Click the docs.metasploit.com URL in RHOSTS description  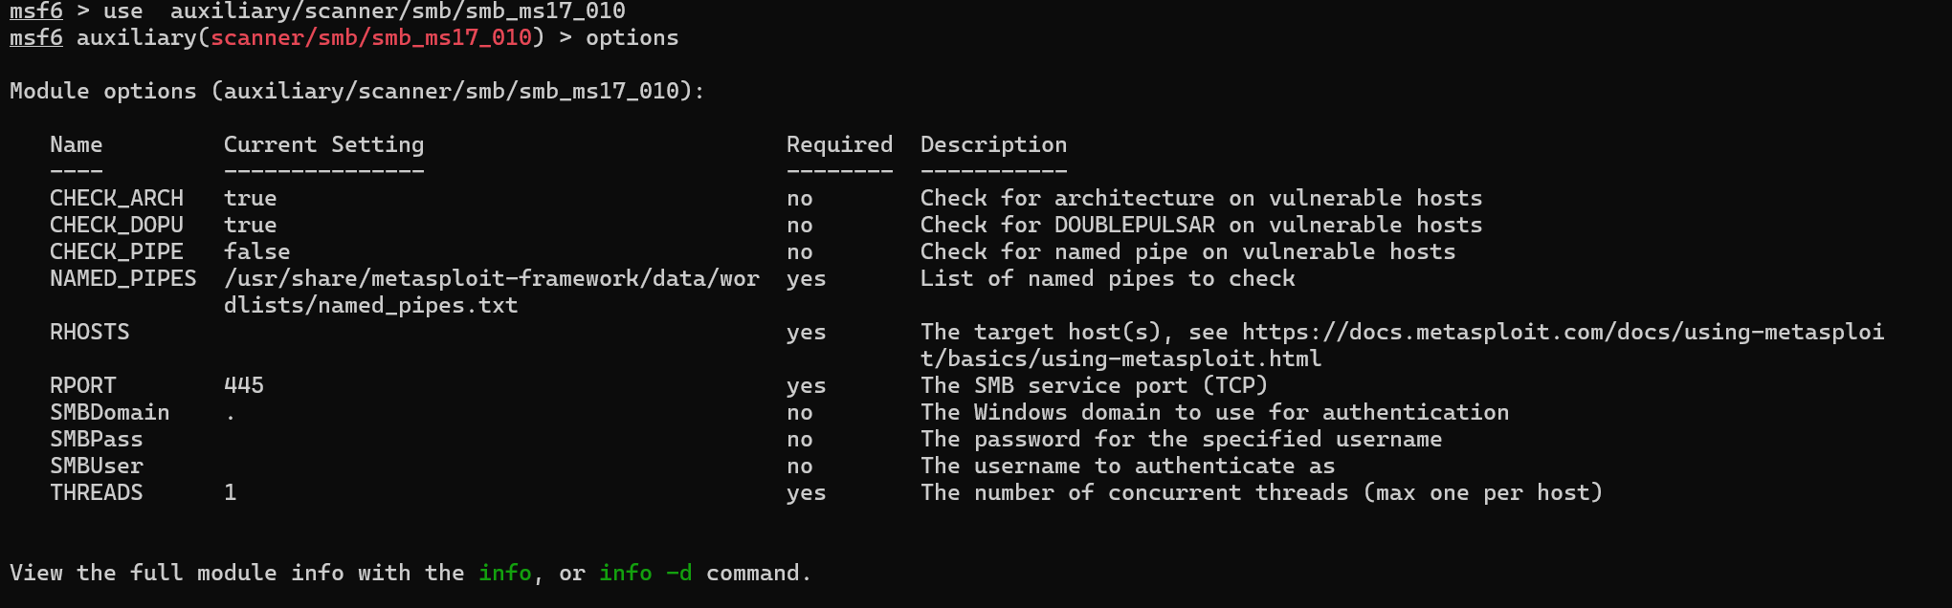click(x=1562, y=333)
